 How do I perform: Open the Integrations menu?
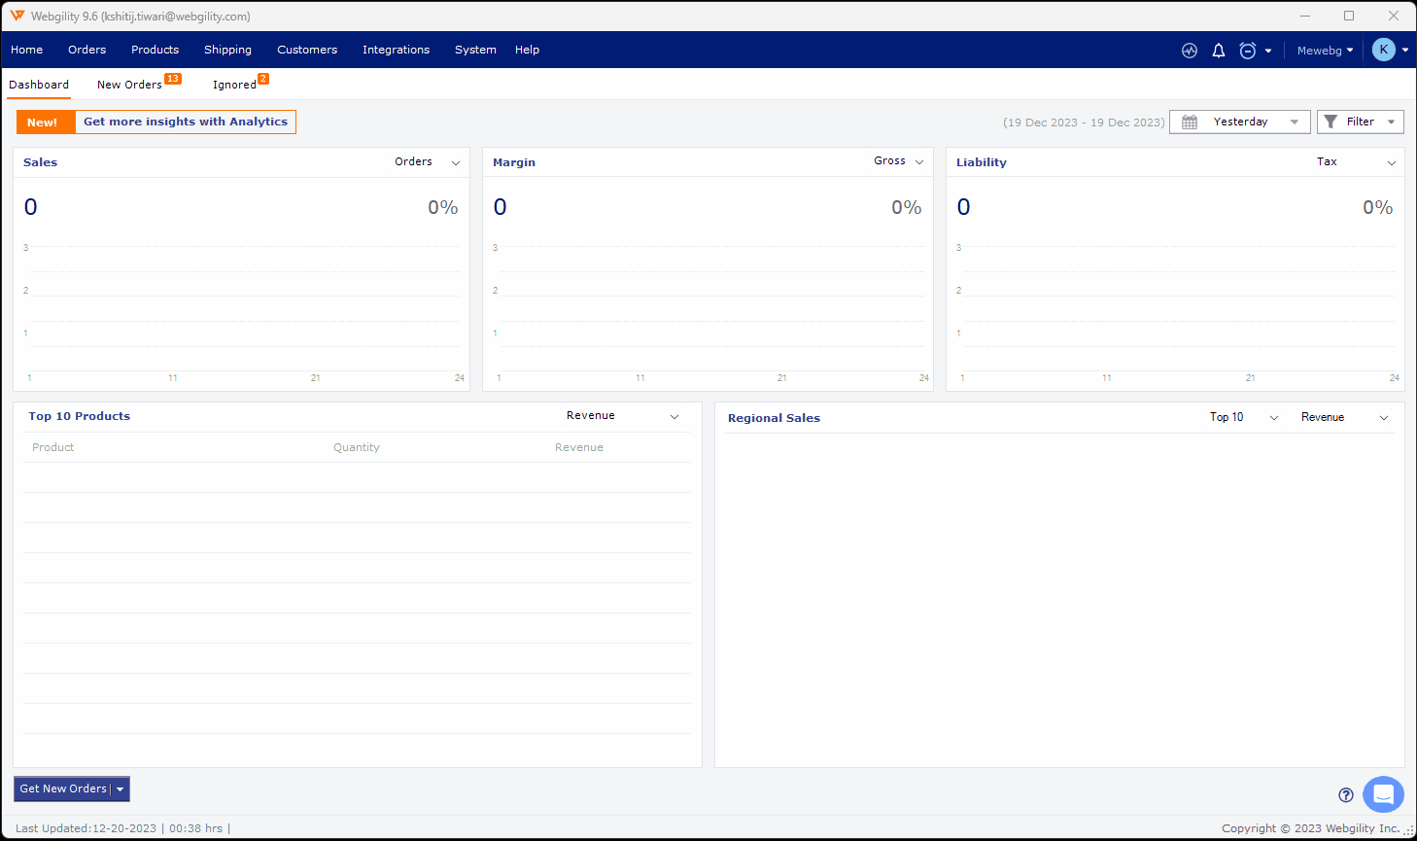396,50
